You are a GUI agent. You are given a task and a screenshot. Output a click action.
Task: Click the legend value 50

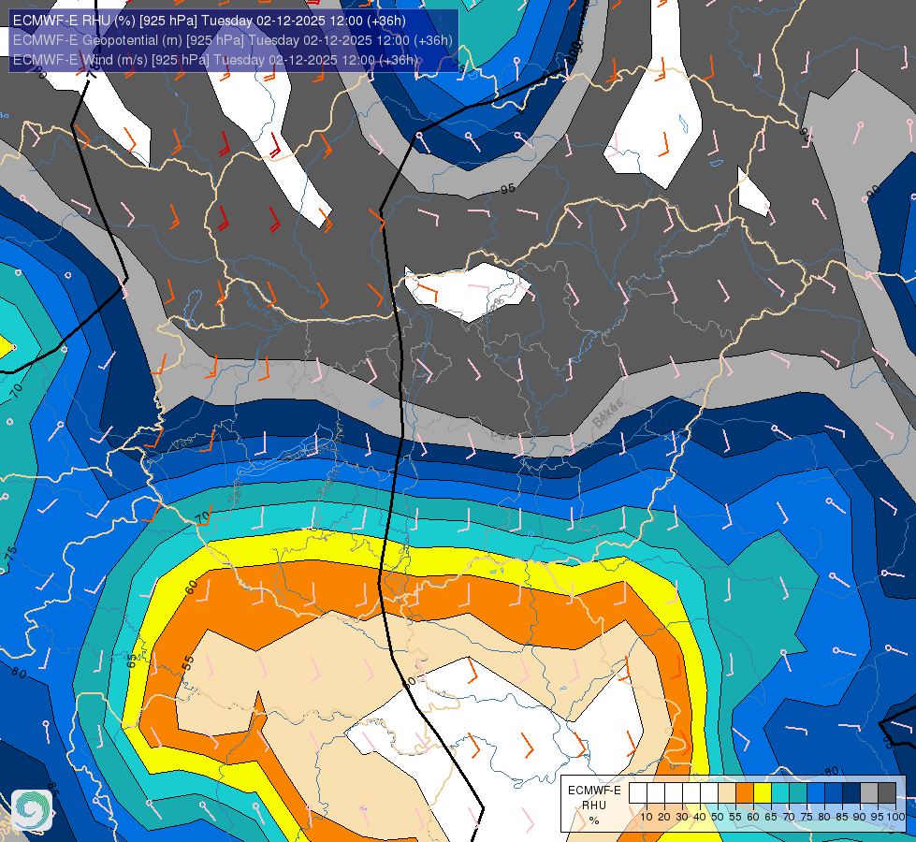point(718,817)
